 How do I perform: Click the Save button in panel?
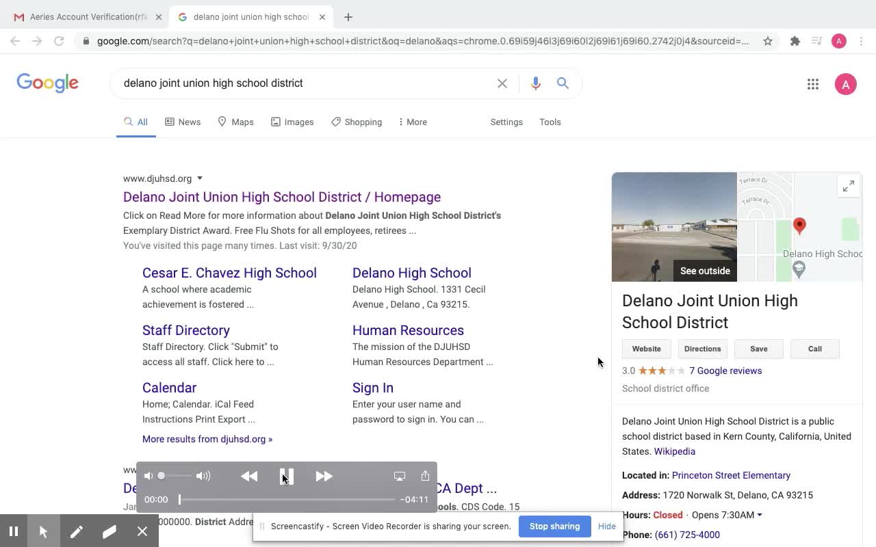pos(759,349)
